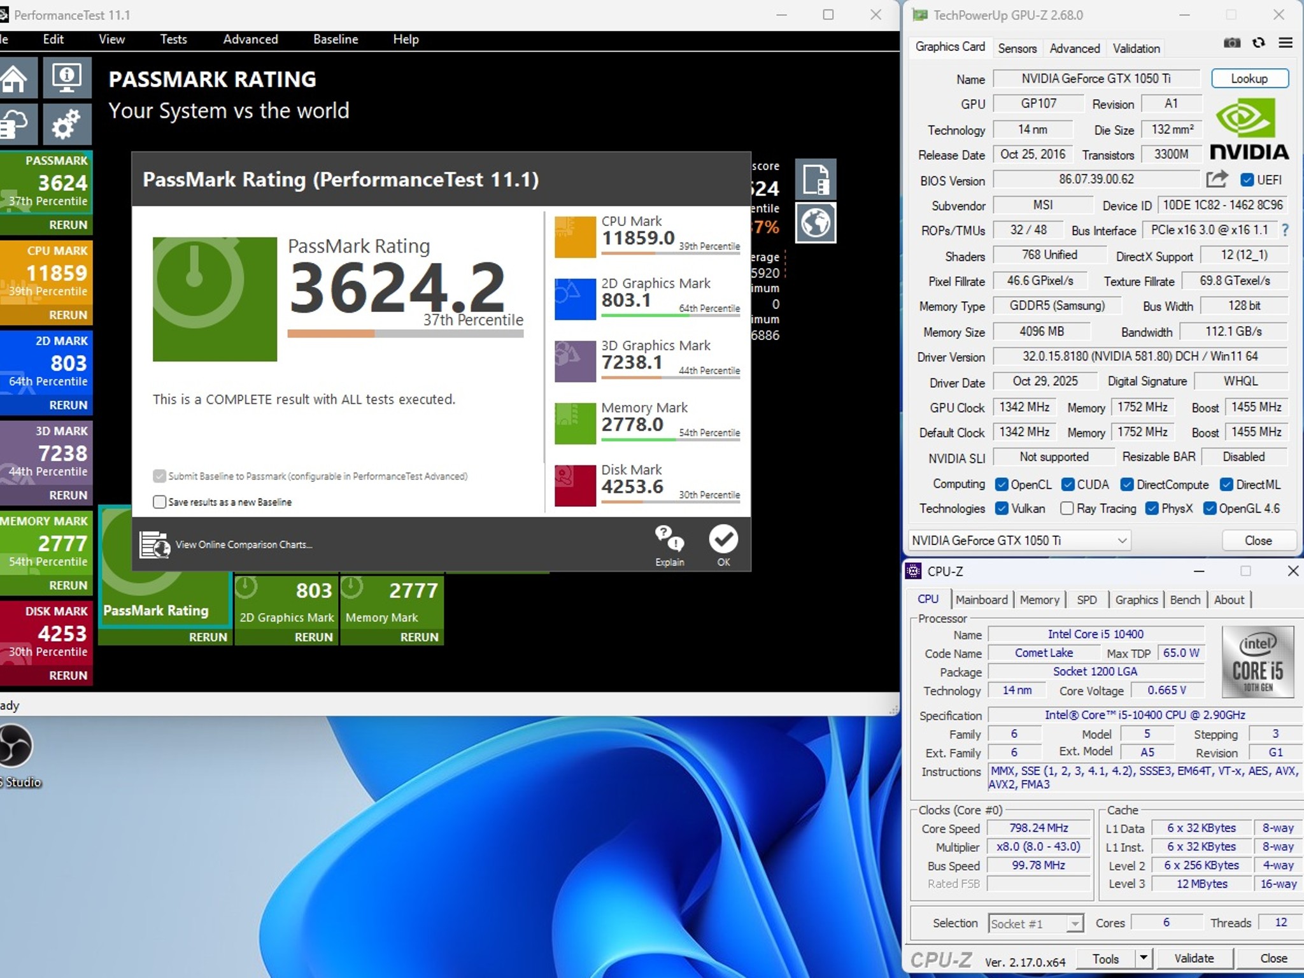The width and height of the screenshot is (1304, 978).
Task: Click the system information monitor icon
Action: point(67,79)
